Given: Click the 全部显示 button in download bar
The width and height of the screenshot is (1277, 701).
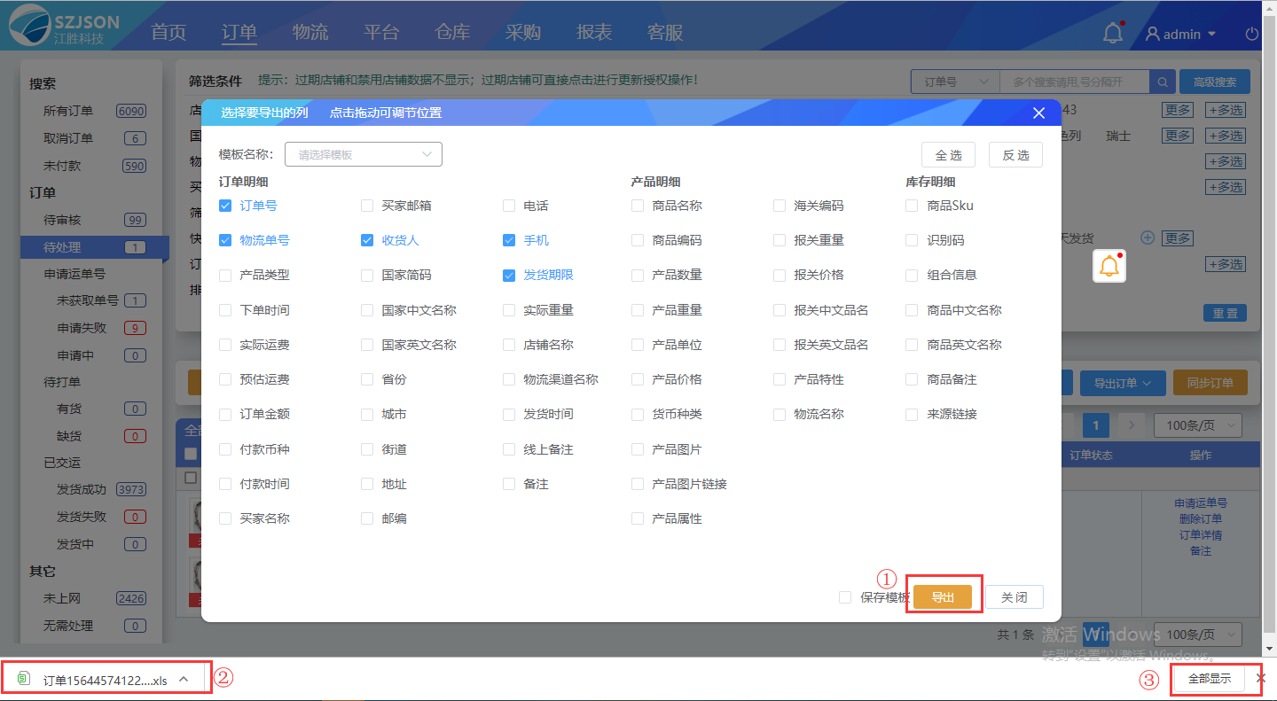Looking at the screenshot, I should coord(1210,678).
